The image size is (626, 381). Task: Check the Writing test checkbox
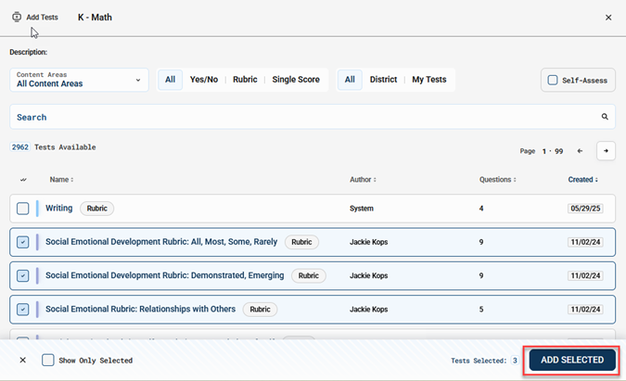point(23,209)
